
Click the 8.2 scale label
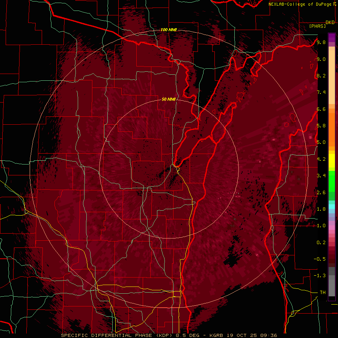[x=321, y=75]
